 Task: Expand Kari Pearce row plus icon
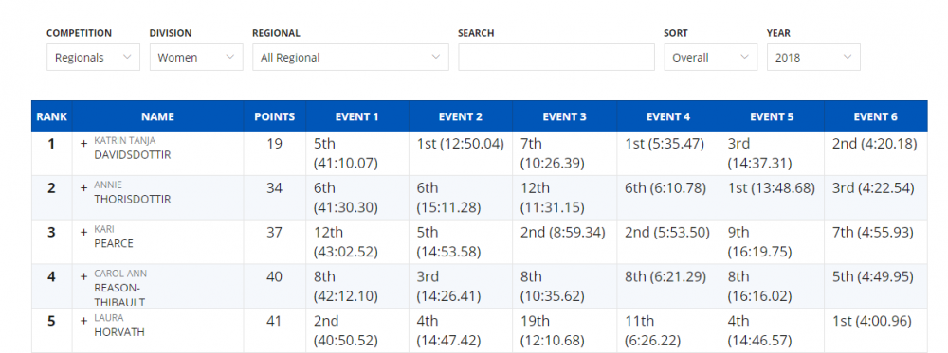point(84,232)
